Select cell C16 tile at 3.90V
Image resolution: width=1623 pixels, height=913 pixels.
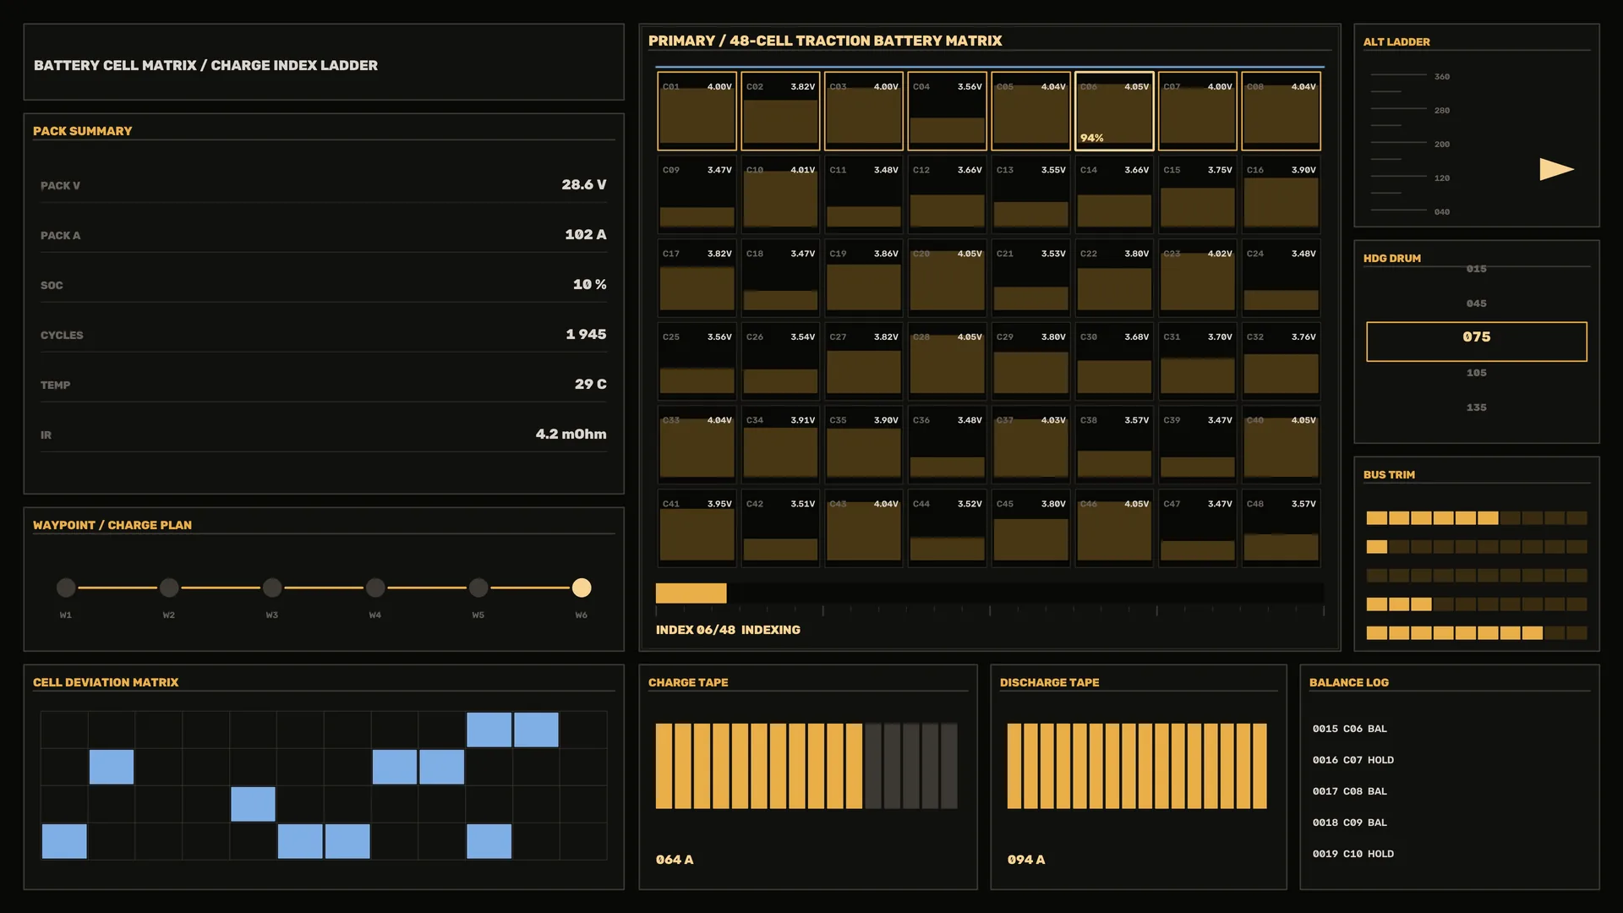[x=1281, y=194]
